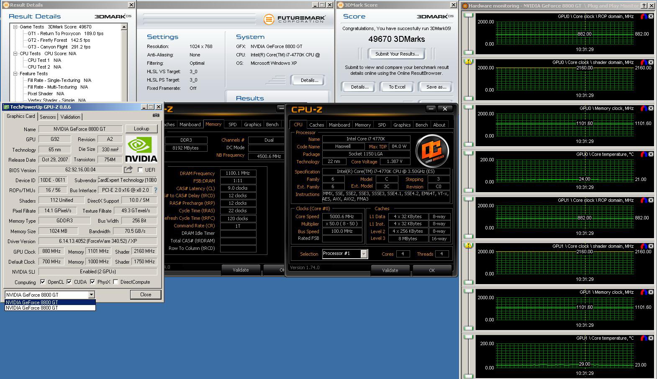Screen dimensions: 657x379
Task: Click the Close button in GPU-Z
Action: (x=146, y=295)
